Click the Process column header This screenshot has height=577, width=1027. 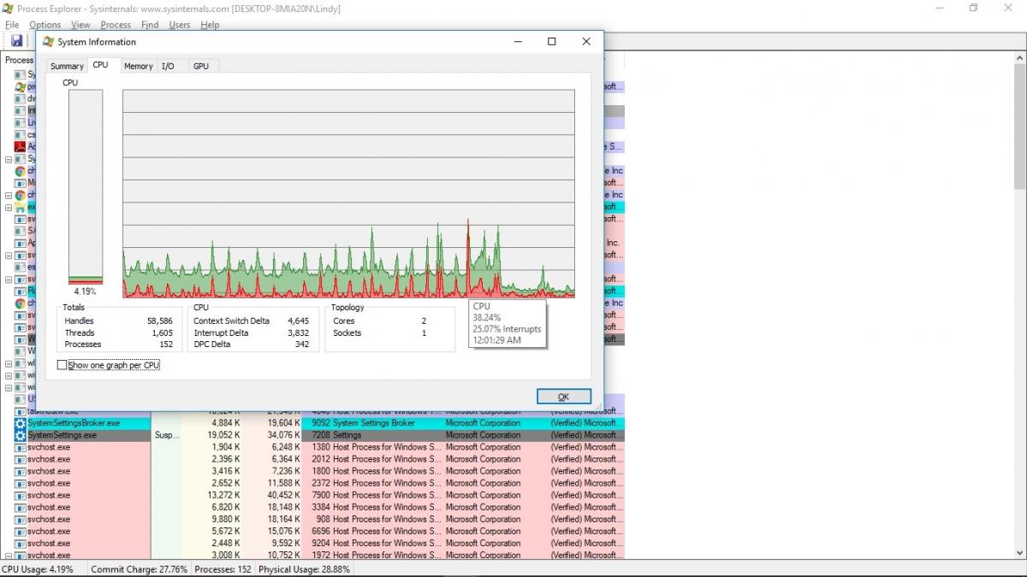point(19,60)
